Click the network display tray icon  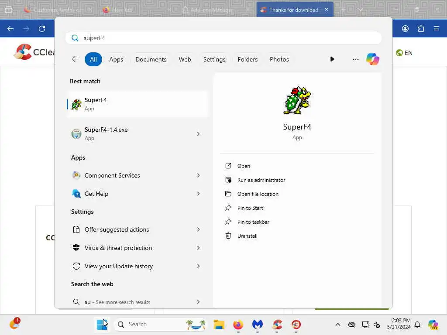point(365,324)
